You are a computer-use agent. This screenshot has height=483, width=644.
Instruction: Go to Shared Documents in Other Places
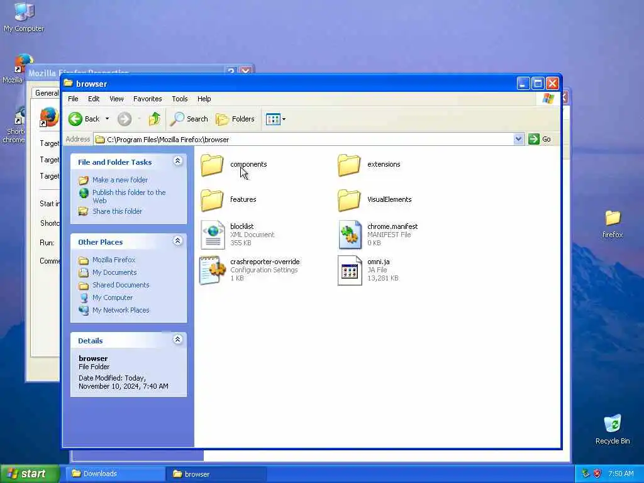coord(121,285)
